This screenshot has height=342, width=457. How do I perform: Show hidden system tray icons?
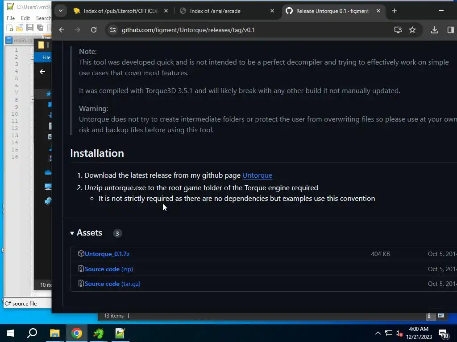[x=378, y=333]
